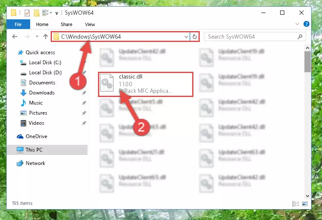Click the This PC monitor icon

[x=20, y=150]
